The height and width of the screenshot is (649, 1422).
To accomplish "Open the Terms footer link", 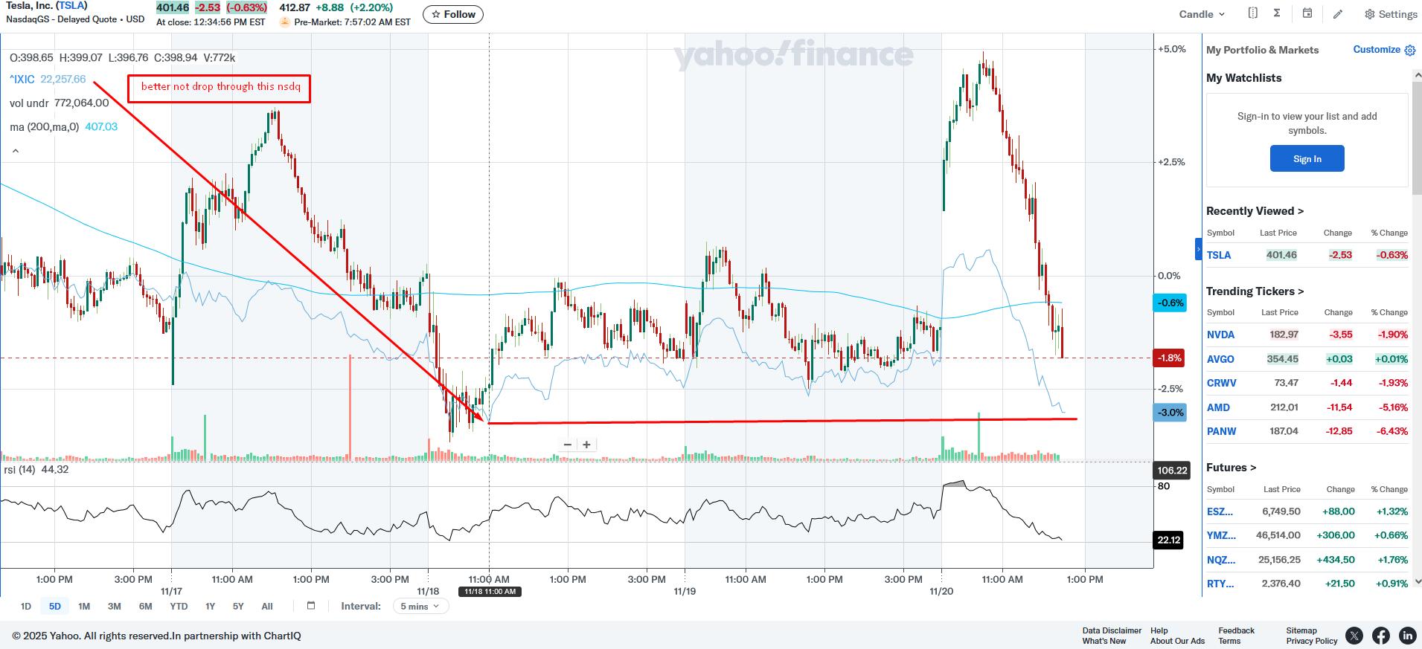I will click(1229, 641).
